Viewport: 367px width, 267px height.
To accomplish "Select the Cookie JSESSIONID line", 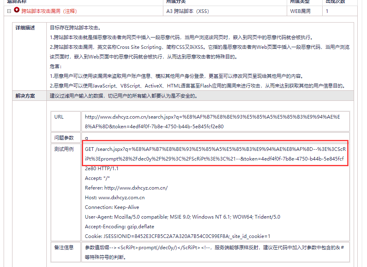I will [x=177, y=236].
